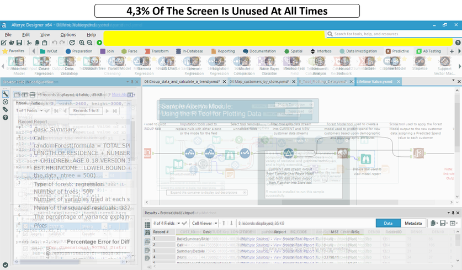Open the annotation tag icon in configuration sidebar

pos(6,110)
